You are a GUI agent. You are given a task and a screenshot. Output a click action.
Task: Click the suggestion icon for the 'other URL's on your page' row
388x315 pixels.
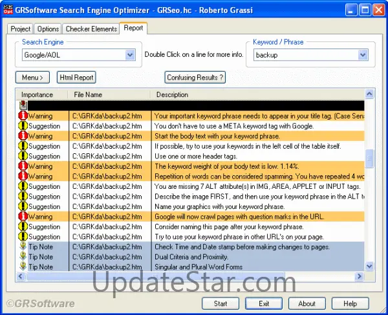23,237
